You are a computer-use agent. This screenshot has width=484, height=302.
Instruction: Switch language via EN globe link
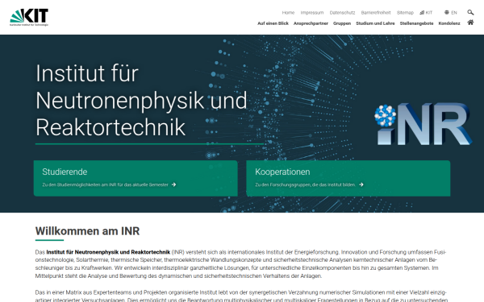click(451, 13)
